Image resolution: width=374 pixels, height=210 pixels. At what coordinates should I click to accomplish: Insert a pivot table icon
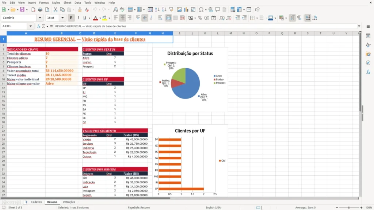[193, 9]
